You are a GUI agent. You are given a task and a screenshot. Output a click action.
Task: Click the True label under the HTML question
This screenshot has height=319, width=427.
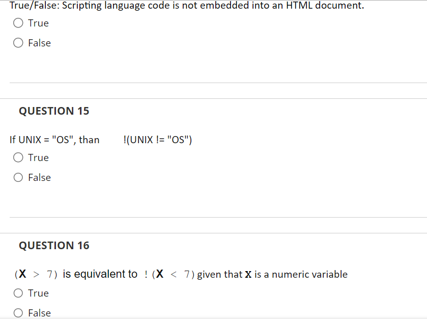click(38, 23)
